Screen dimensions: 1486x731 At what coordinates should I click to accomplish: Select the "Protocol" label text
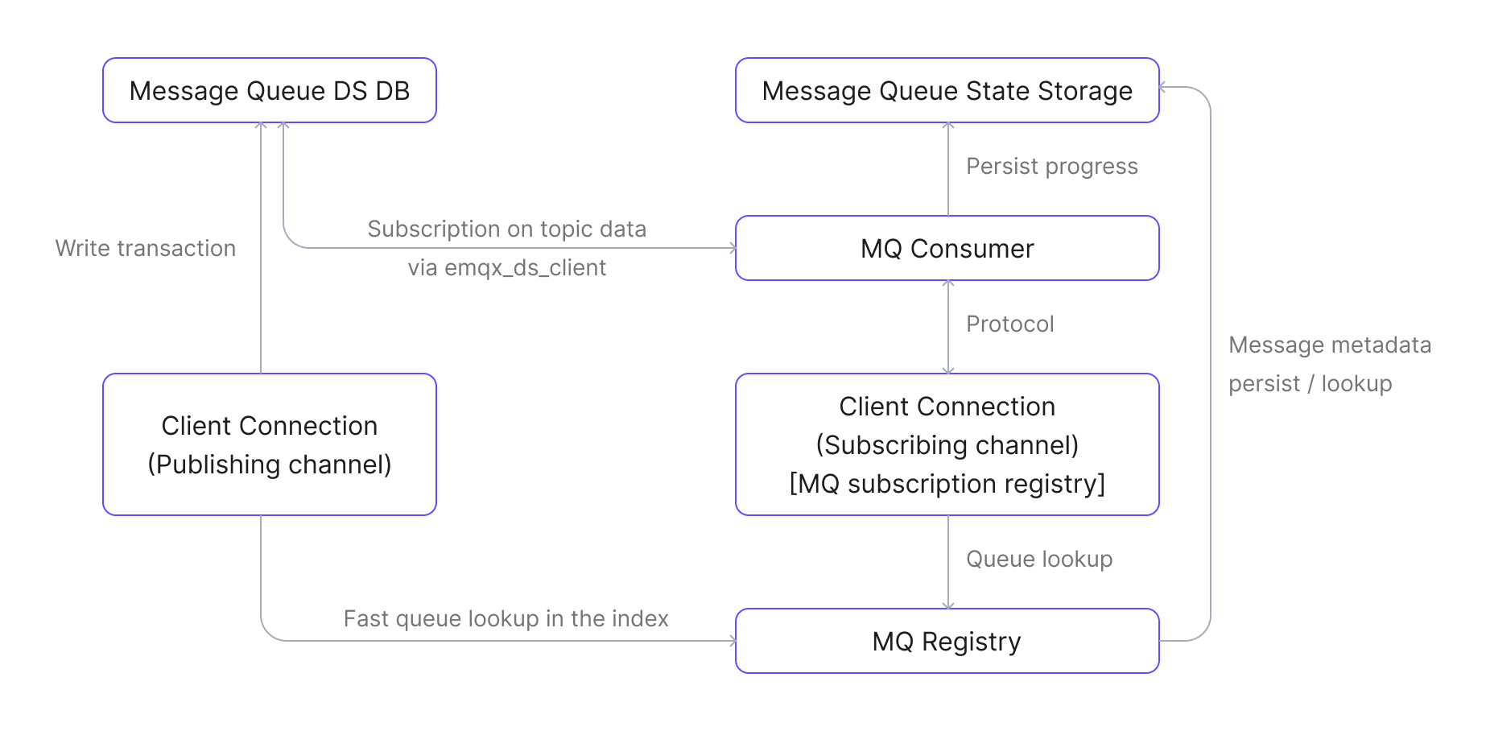(1009, 324)
